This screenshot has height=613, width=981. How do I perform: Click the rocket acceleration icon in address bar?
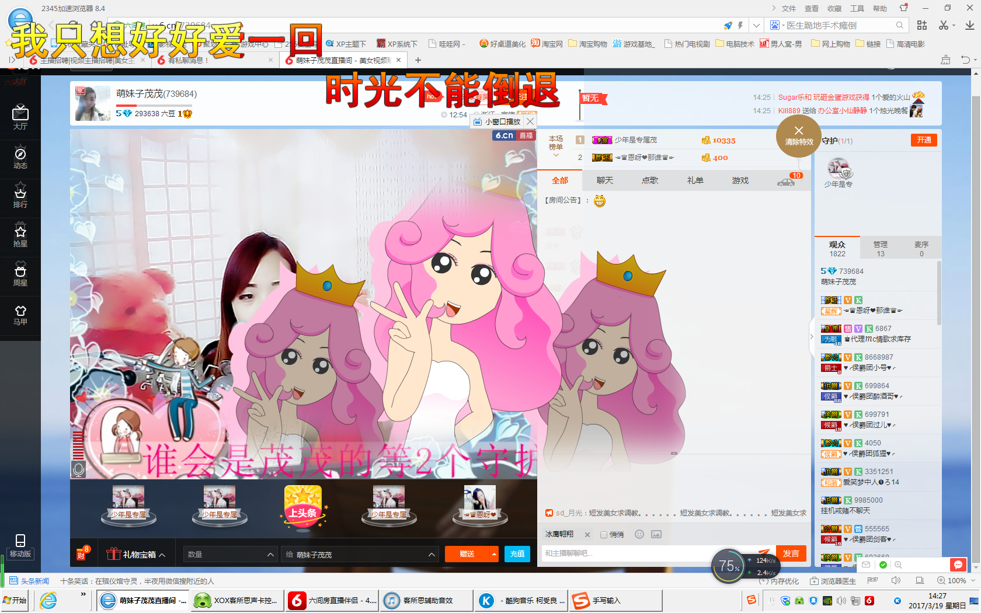(x=728, y=25)
